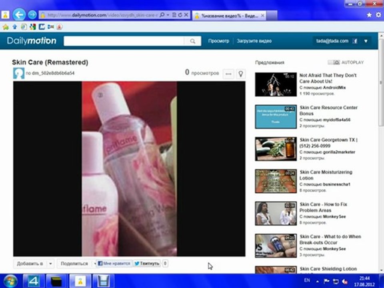This screenshot has height=288, width=384.
Task: Click the browser Back arrow button
Action: click(19, 15)
